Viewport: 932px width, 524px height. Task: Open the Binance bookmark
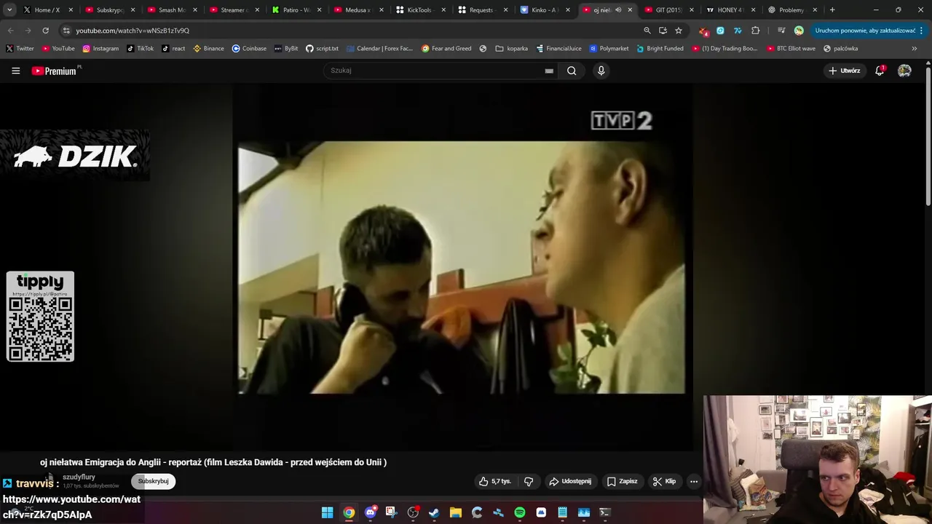[x=209, y=48]
